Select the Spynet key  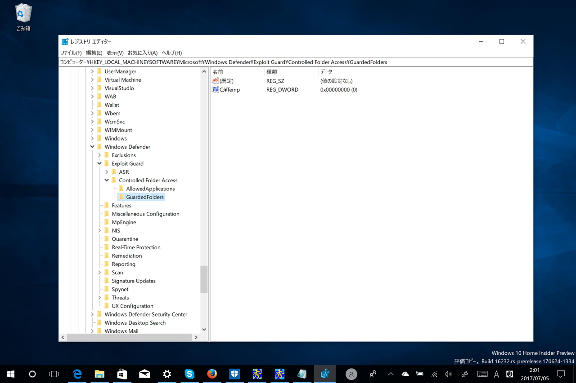pos(120,289)
